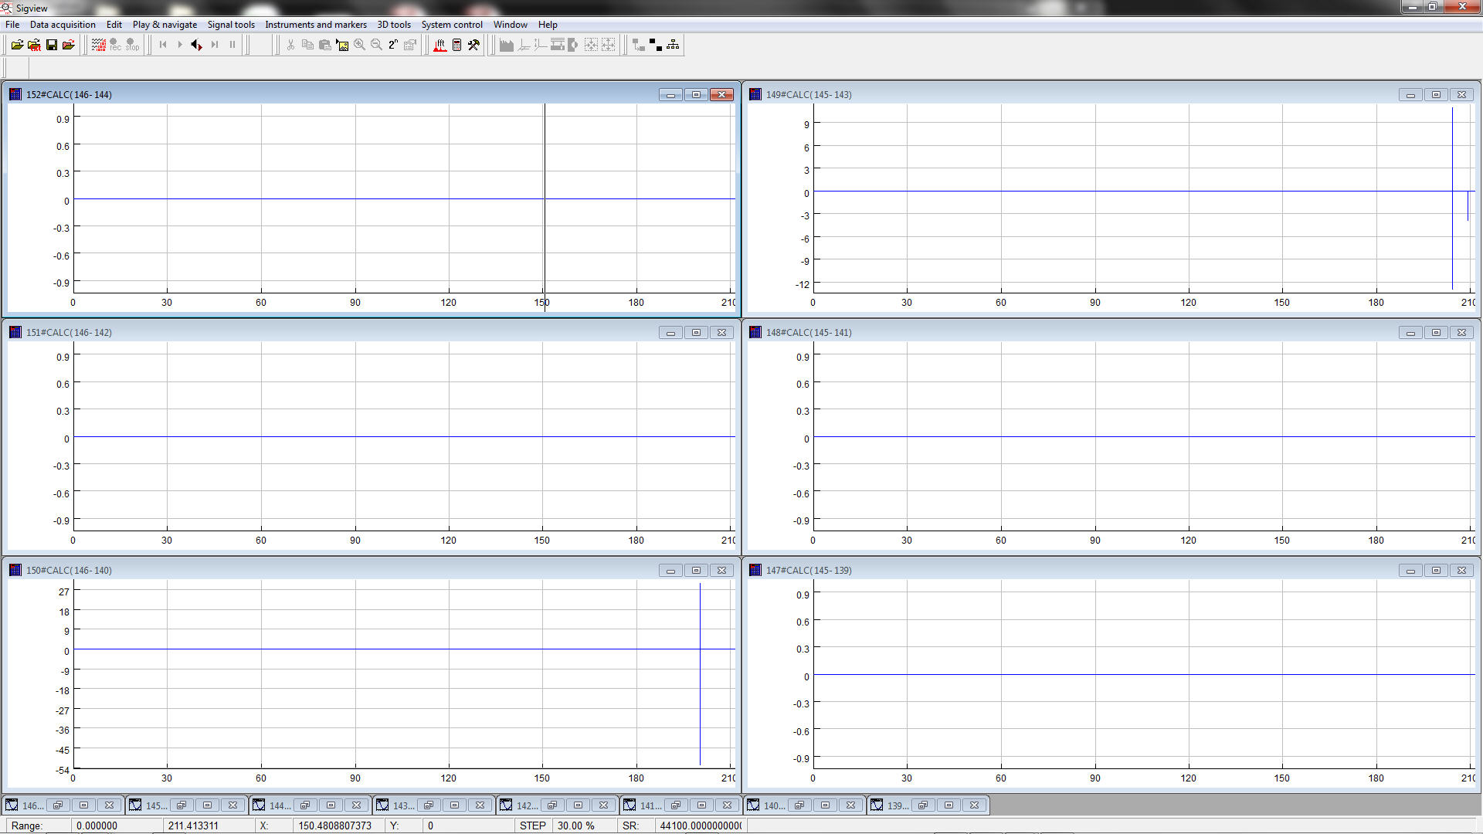Open the Signal tools menu
Image resolution: width=1483 pixels, height=834 pixels.
pyautogui.click(x=231, y=25)
